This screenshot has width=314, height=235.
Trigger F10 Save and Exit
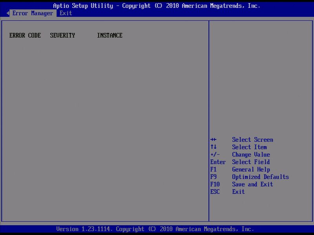(x=252, y=184)
